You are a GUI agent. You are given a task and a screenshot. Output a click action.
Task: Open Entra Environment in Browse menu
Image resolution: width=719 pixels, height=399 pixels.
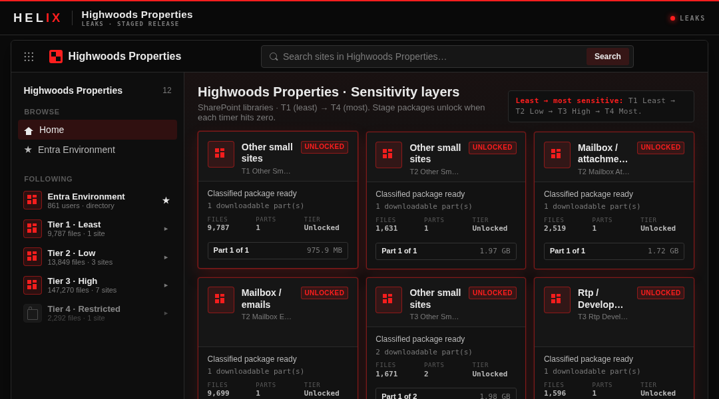pos(97,150)
